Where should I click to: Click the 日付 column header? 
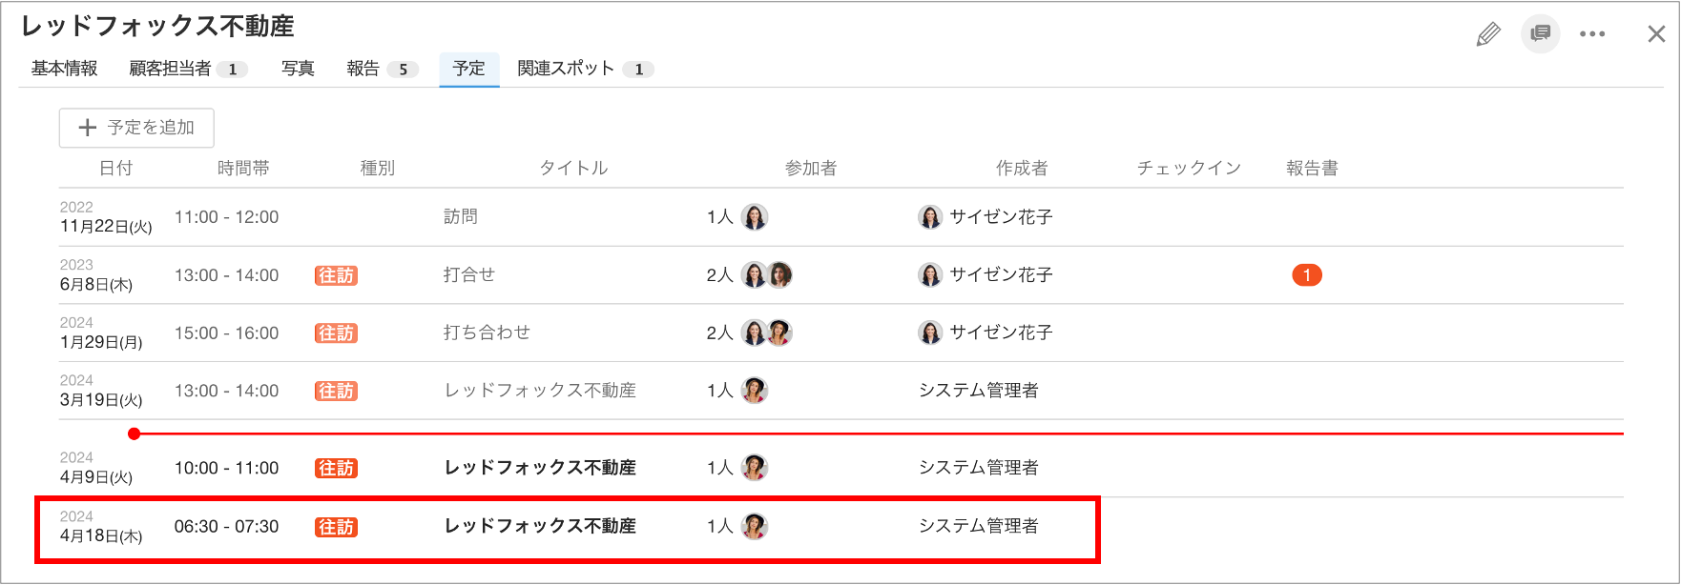pos(115,169)
